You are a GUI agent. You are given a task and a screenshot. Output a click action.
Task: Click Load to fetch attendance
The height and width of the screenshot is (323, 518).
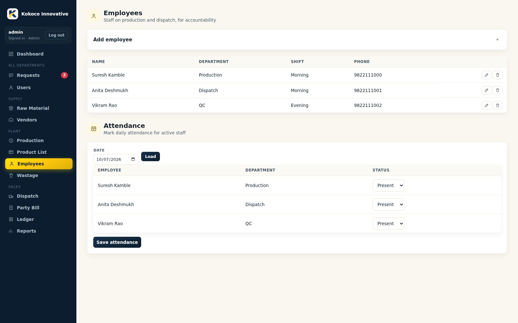point(151,157)
